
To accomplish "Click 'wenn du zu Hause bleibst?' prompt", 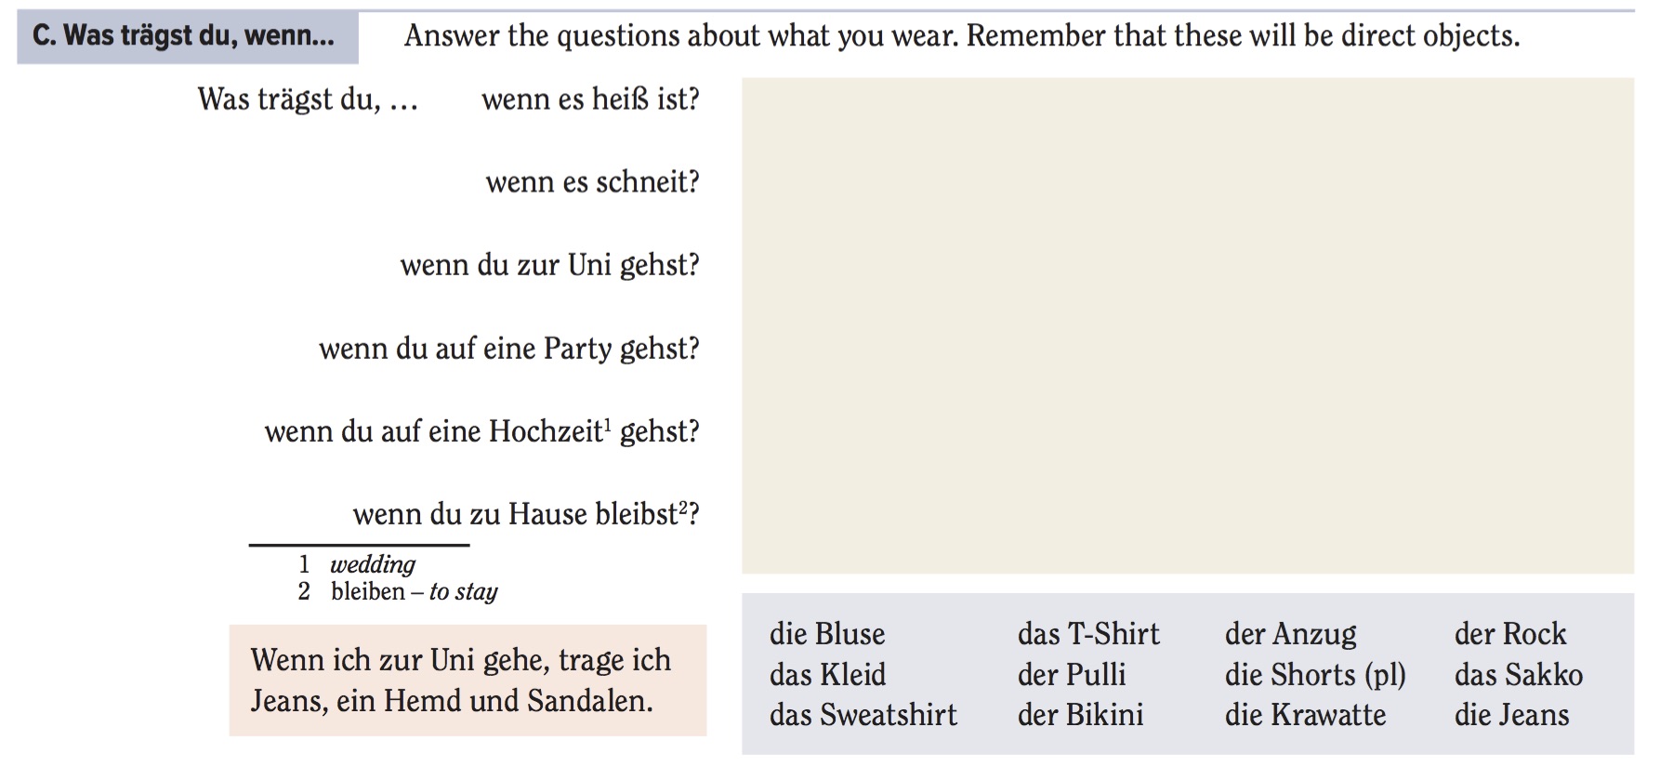I will click(x=525, y=513).
